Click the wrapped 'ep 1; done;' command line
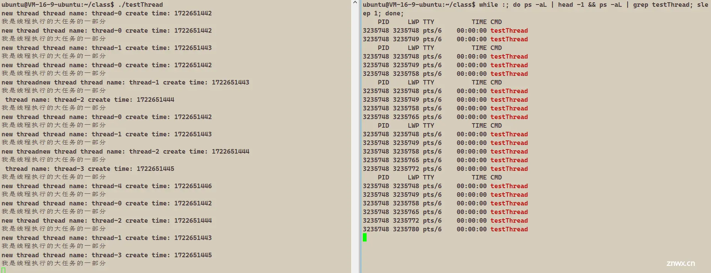Screen dimensions: 711x273 coord(383,13)
